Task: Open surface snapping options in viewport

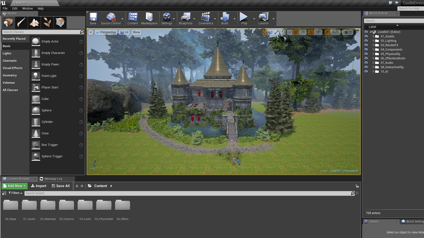Action: (290, 32)
